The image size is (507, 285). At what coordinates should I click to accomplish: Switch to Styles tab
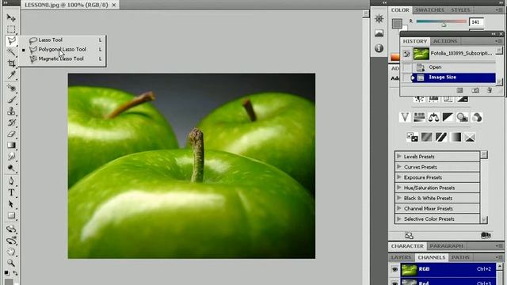pos(460,10)
